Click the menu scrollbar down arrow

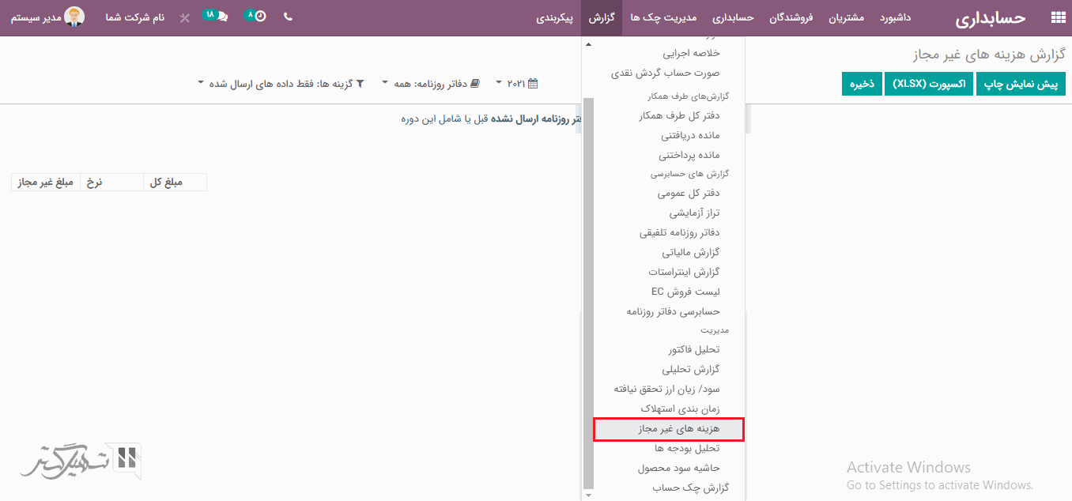click(587, 495)
